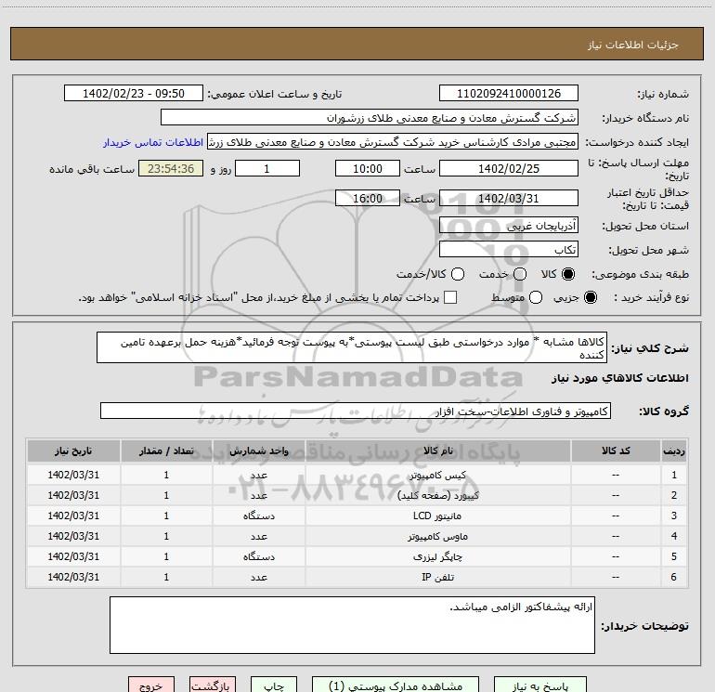
Task: Click the خروج exit button
Action: tap(151, 685)
